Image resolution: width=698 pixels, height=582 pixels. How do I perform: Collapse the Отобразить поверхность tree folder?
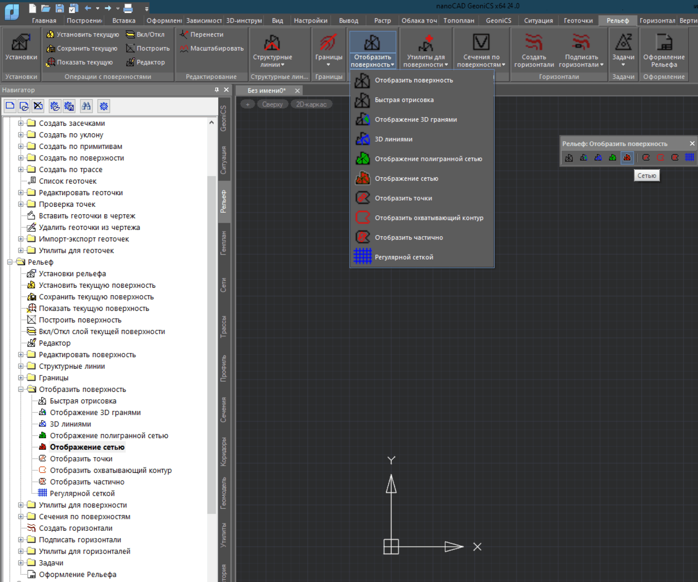(x=21, y=389)
